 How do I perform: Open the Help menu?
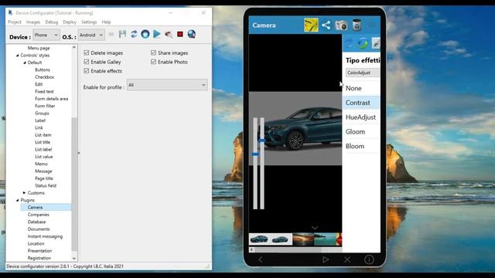pos(106,22)
